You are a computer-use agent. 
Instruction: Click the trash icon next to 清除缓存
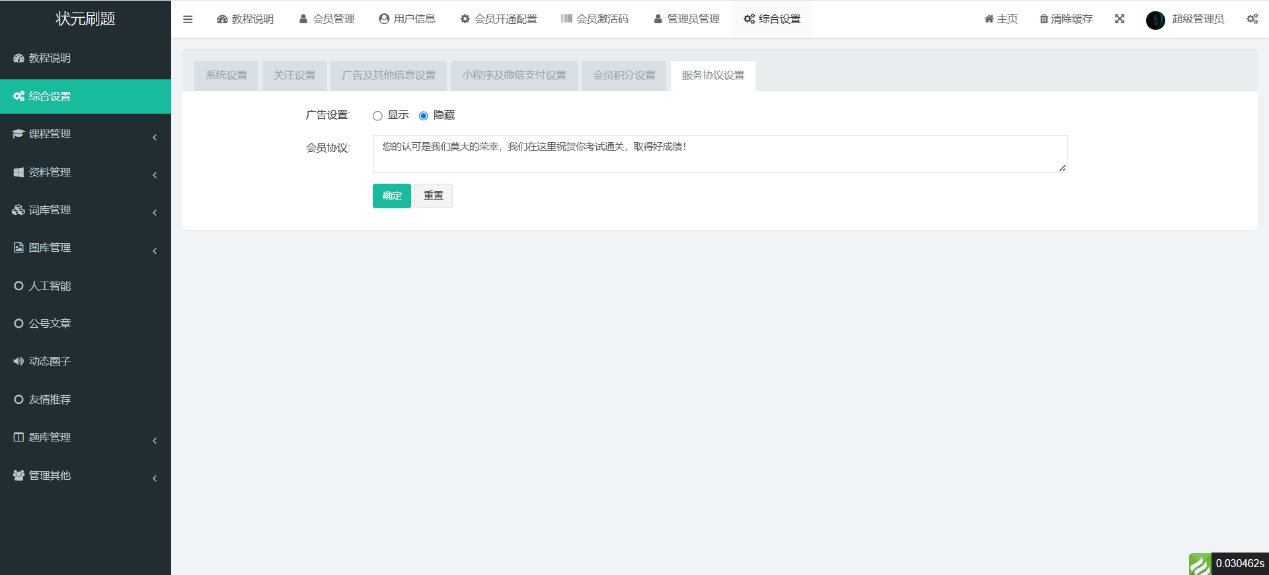[x=1044, y=19]
